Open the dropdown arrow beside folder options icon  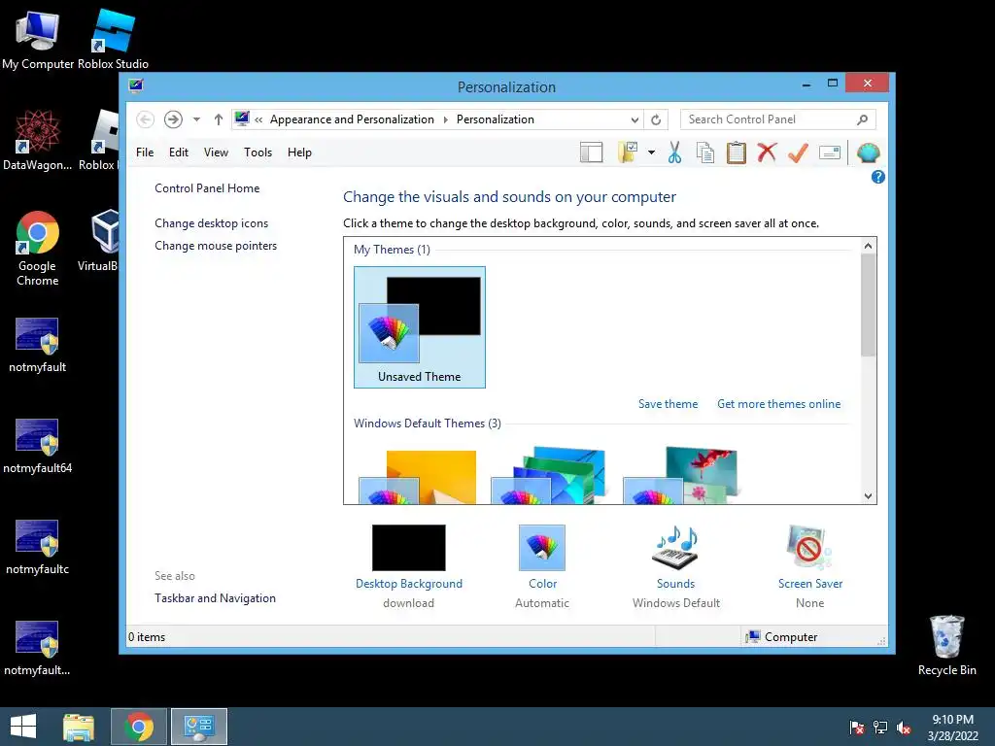point(651,153)
